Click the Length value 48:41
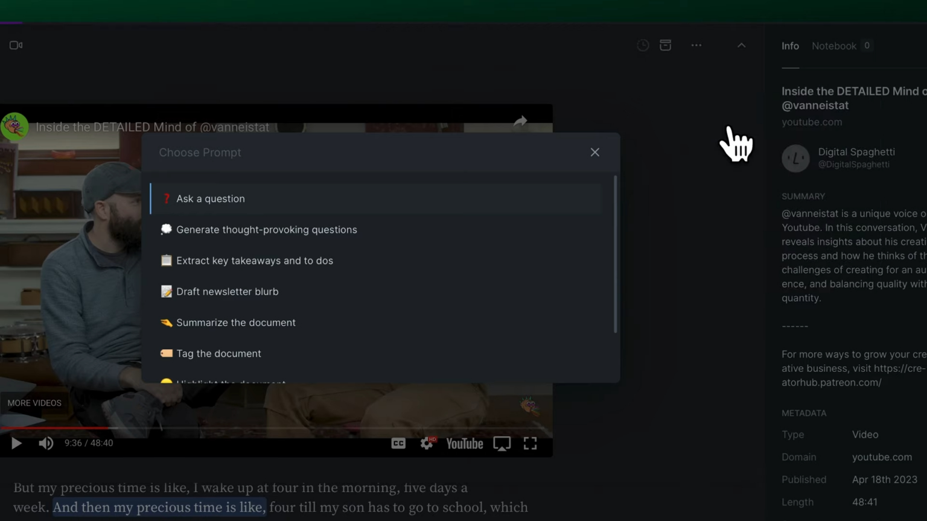Screen dimensions: 927x521 [865, 502]
